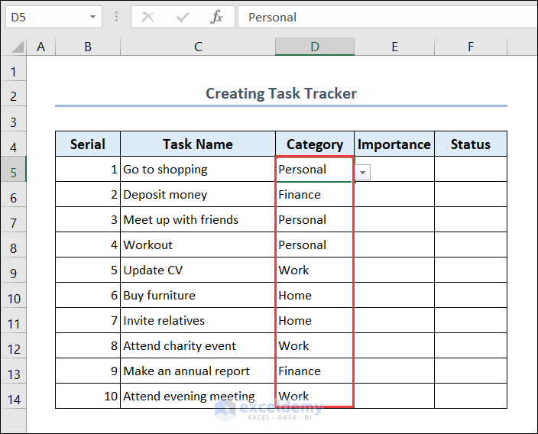The height and width of the screenshot is (434, 538).
Task: Expand the Name Box dropdown arrow
Action: [92, 17]
